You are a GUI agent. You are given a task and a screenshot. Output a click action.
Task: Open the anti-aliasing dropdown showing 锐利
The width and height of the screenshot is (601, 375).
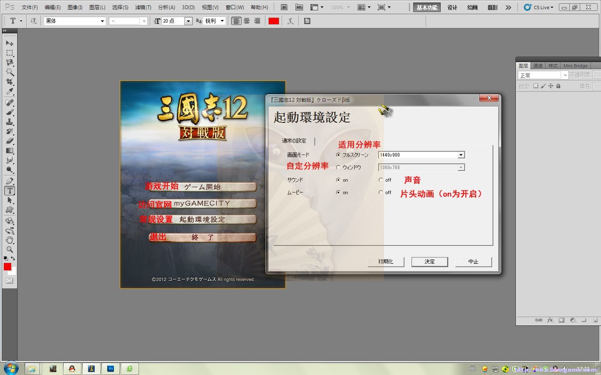pyautogui.click(x=222, y=21)
